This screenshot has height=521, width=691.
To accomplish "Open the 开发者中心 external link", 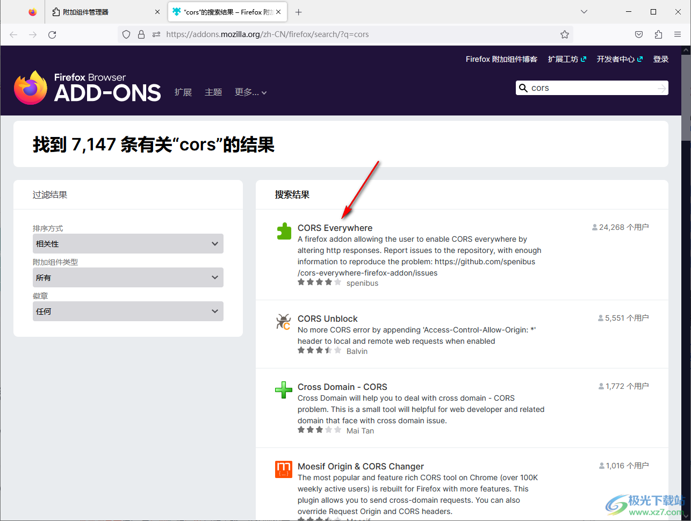I will (x=620, y=59).
